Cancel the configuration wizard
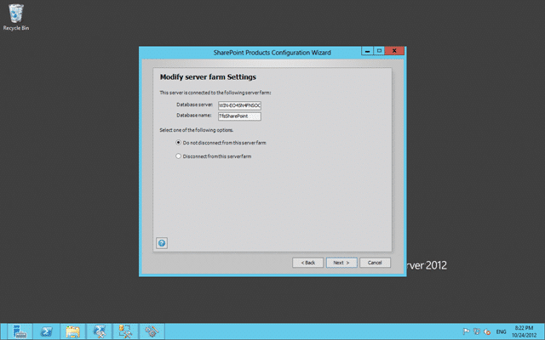545x340 pixels. pyautogui.click(x=375, y=263)
